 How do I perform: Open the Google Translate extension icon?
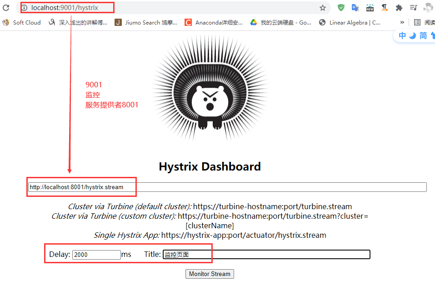(355, 8)
